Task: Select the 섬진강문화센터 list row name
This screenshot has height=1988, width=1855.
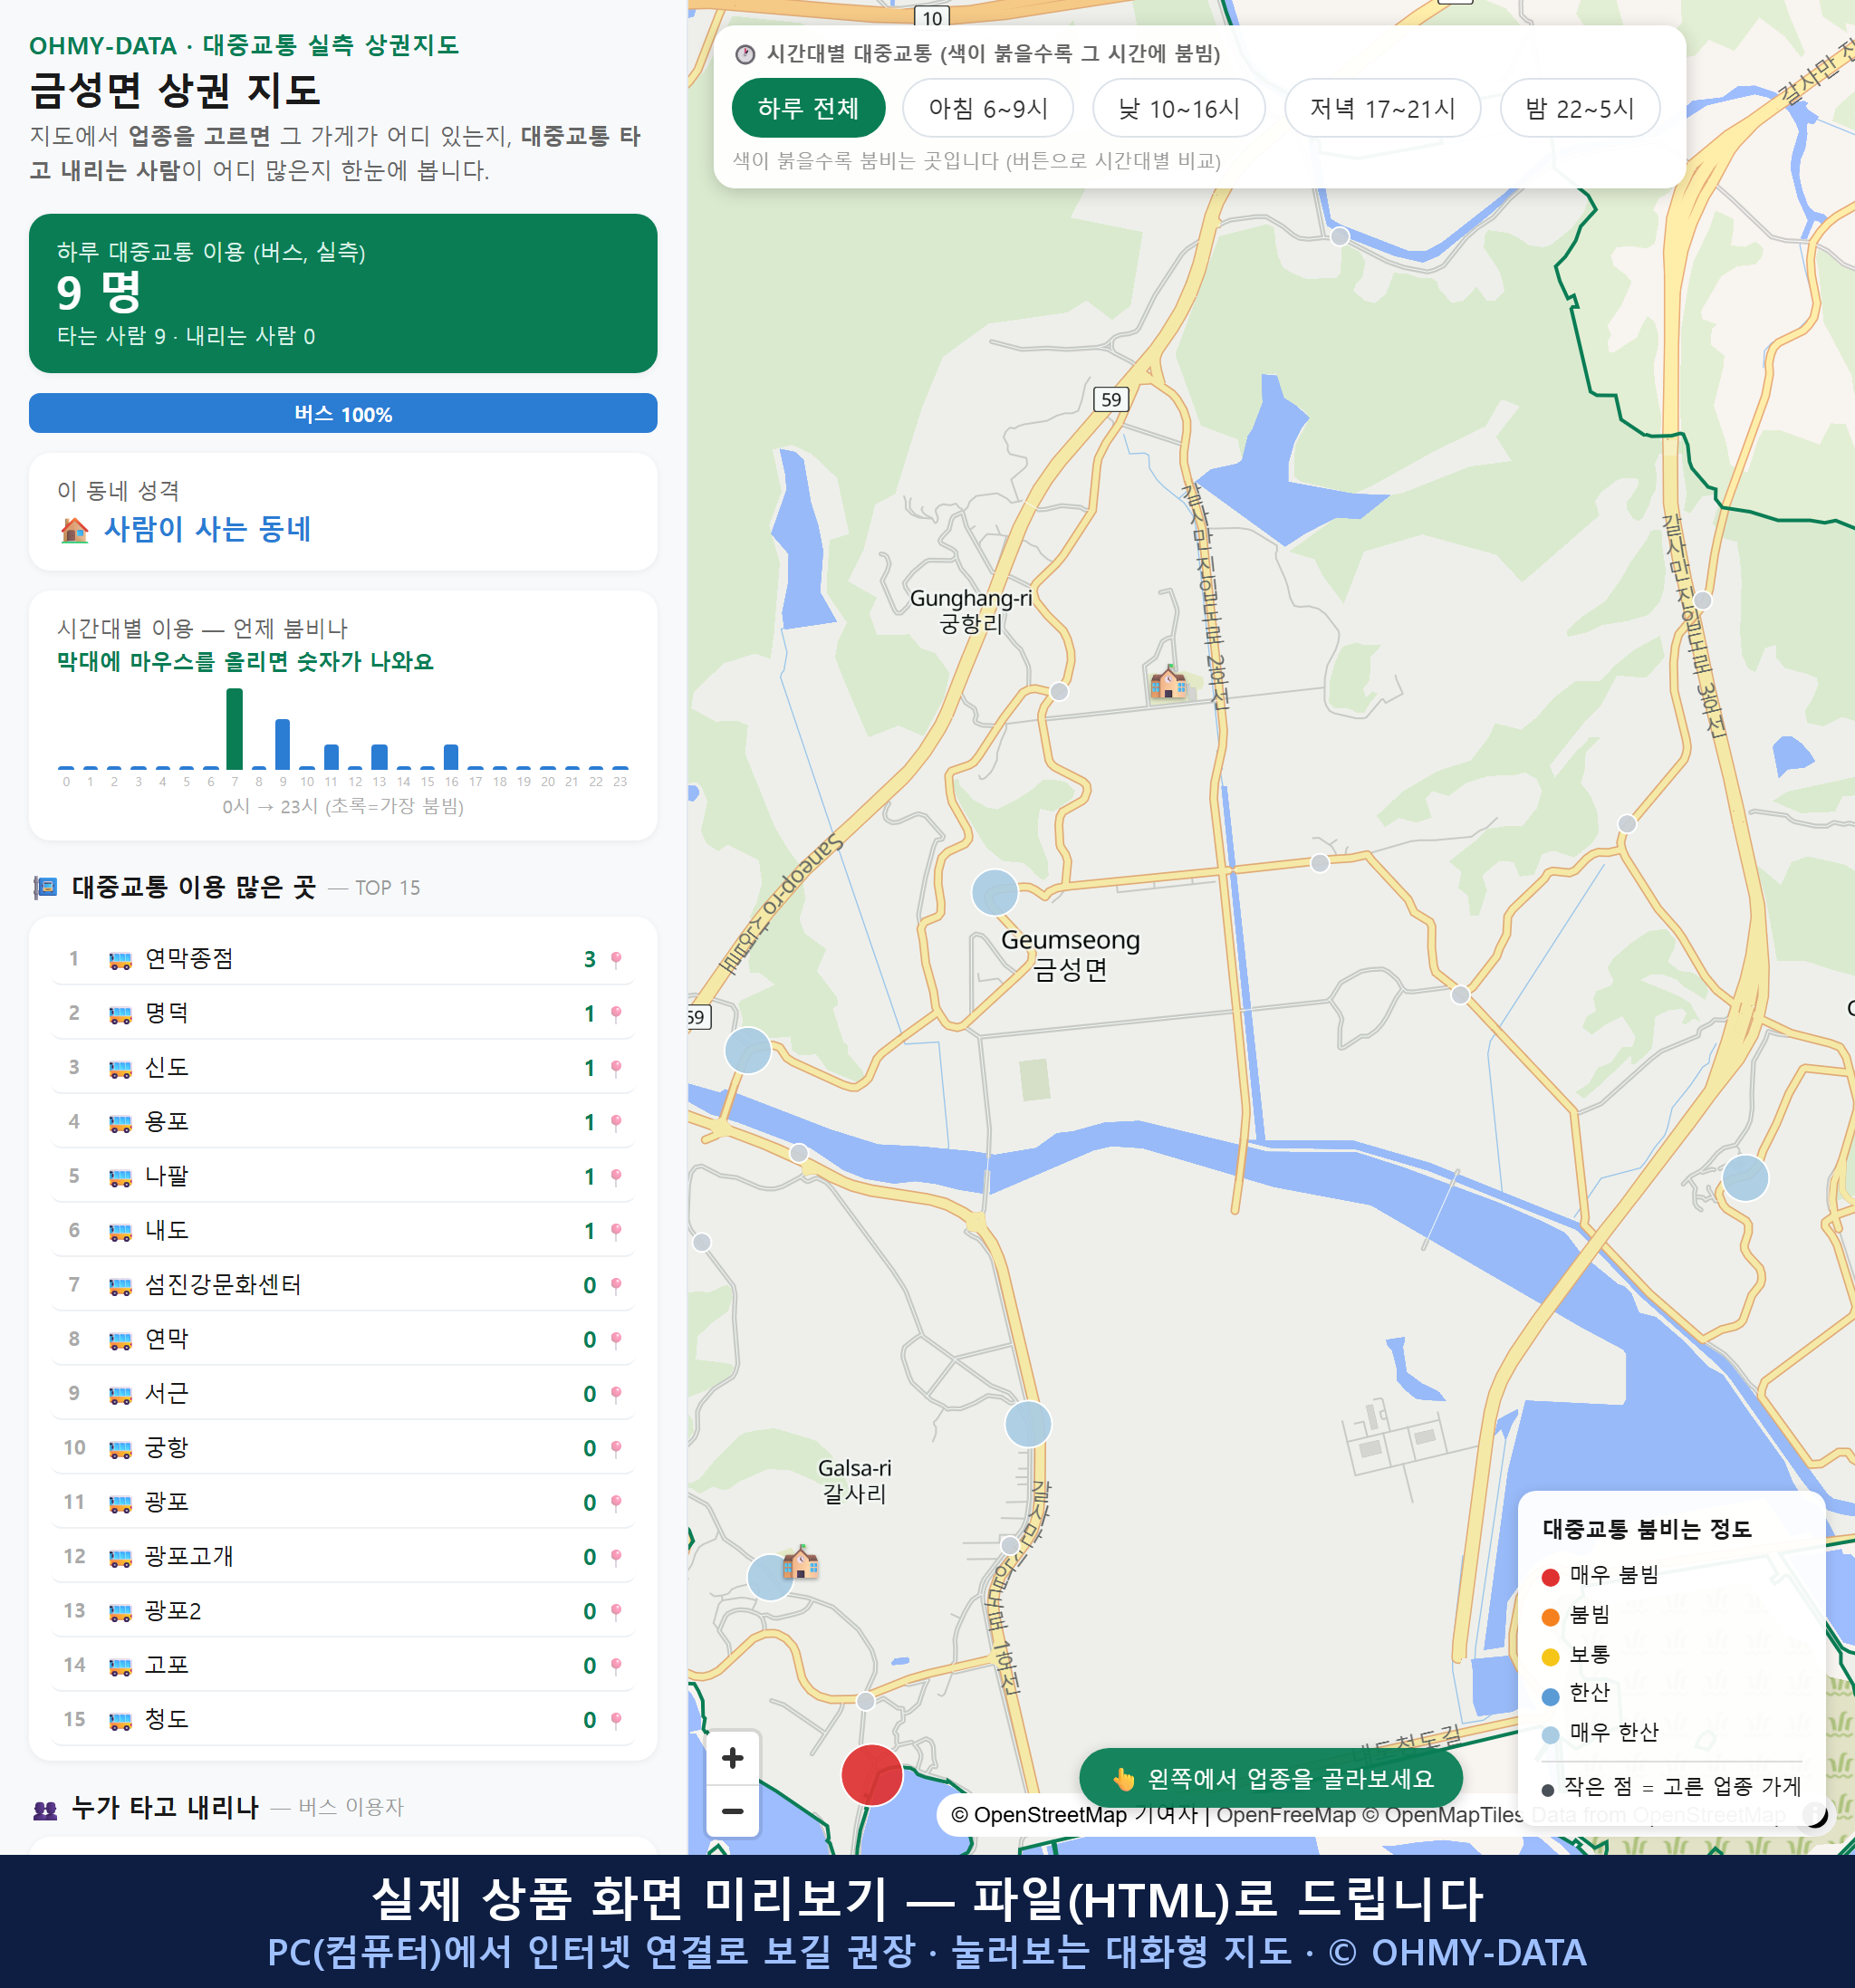Action: pyautogui.click(x=223, y=1284)
